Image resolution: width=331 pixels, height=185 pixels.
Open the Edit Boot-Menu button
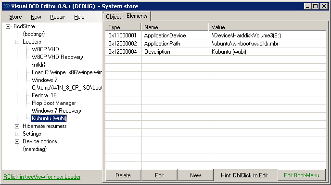coord(302,175)
